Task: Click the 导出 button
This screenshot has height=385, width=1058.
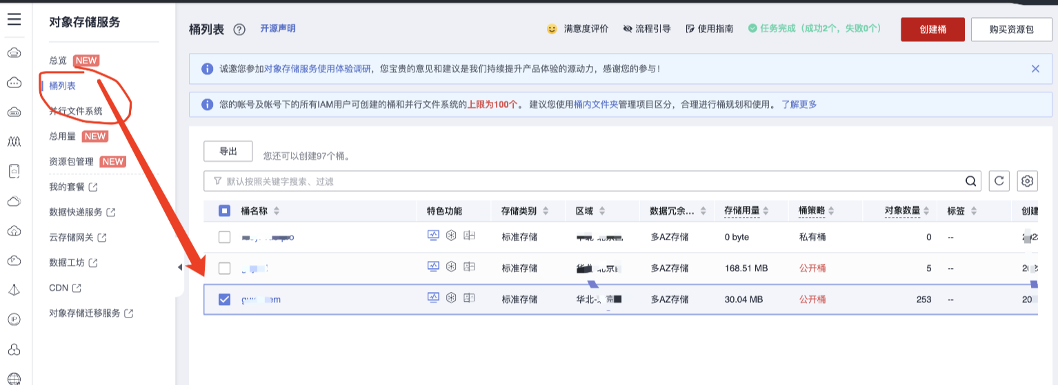Action: coord(228,151)
